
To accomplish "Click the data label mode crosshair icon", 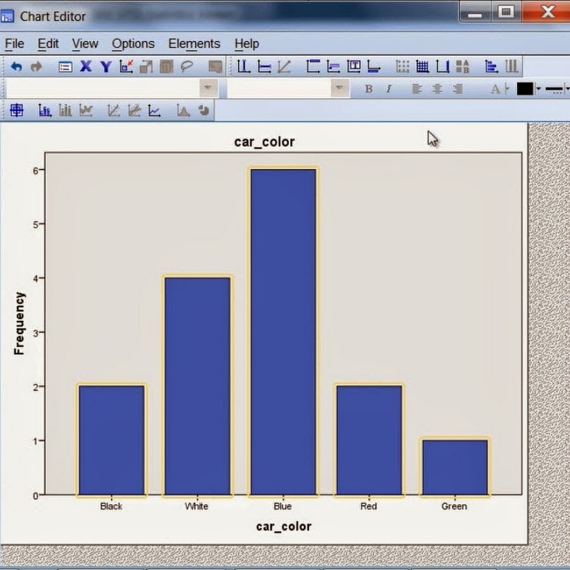I will point(16,111).
